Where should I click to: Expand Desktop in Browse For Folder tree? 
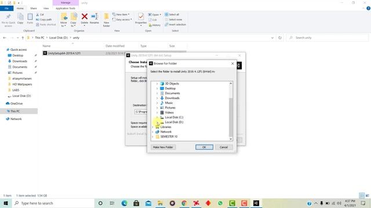click(157, 88)
